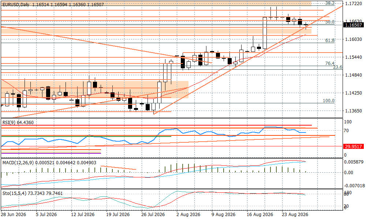This screenshot has width=366, height=219.
Task: Select the 50.0 Fibonacci level label
Action: [x=330, y=22]
